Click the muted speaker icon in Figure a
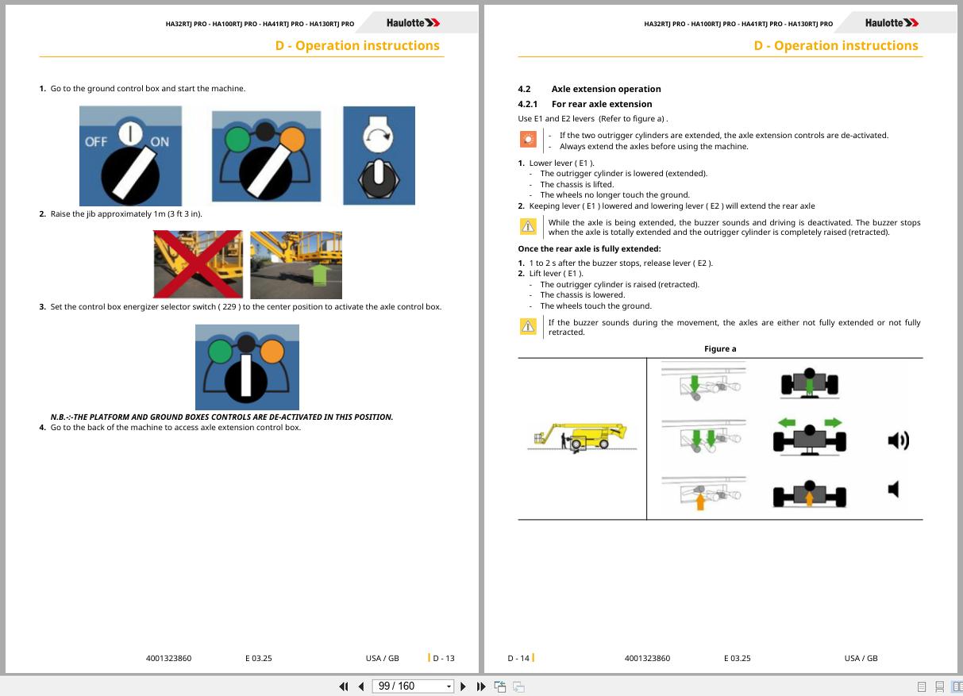This screenshot has height=696, width=963. coord(893,489)
